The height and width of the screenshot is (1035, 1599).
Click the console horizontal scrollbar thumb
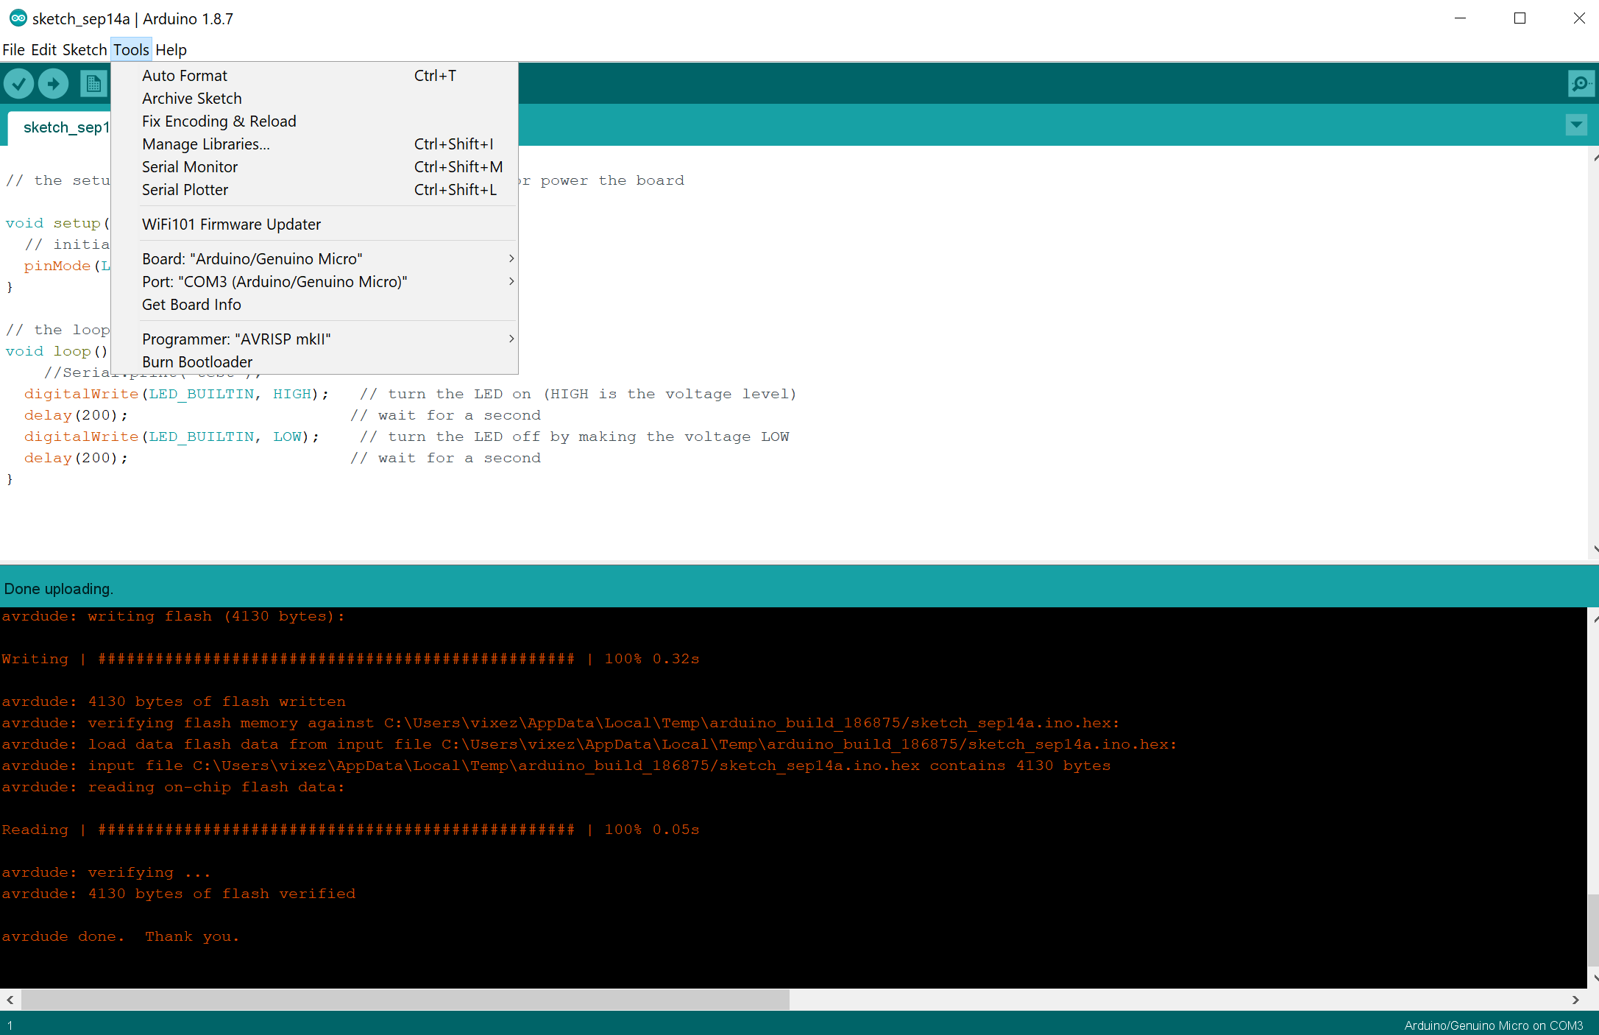click(405, 1000)
